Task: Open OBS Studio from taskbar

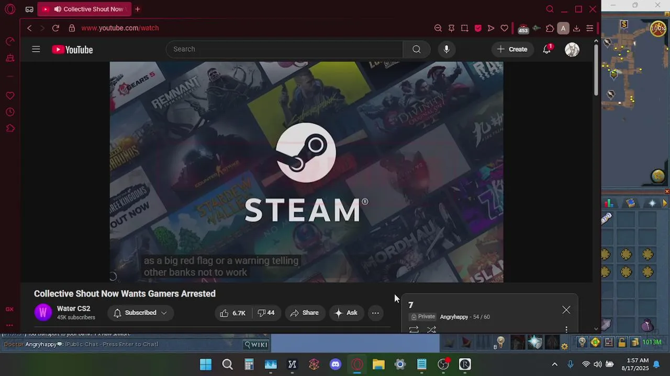Action: [x=443, y=365]
